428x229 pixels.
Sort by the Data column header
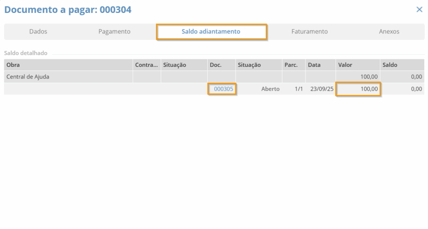pos(314,65)
